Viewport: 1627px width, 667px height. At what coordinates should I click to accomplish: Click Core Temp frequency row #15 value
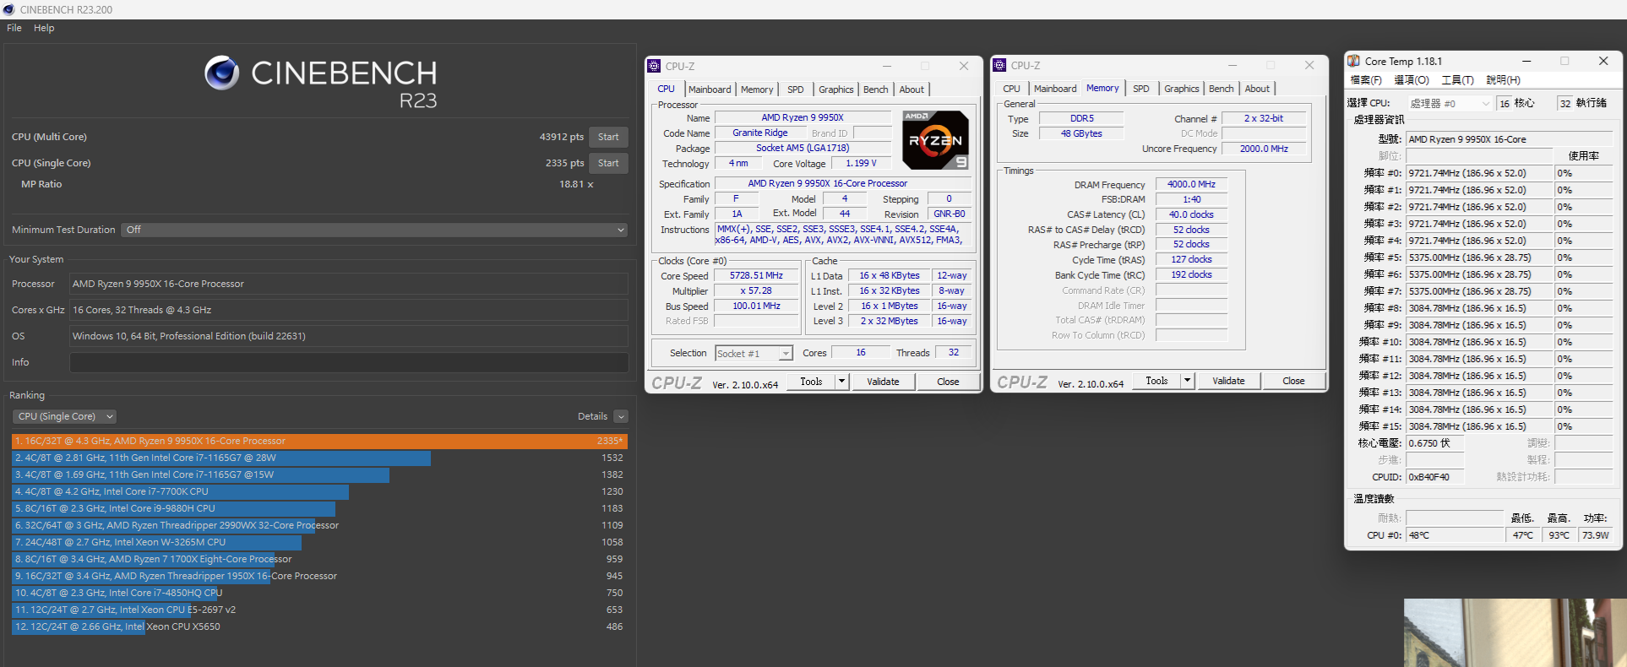(x=1478, y=426)
